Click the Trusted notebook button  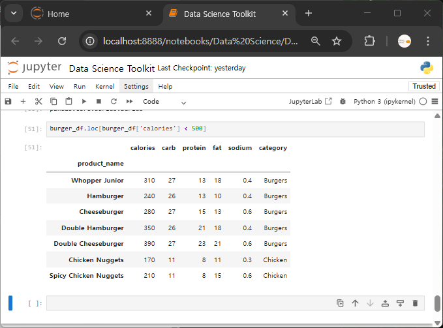pyautogui.click(x=424, y=86)
